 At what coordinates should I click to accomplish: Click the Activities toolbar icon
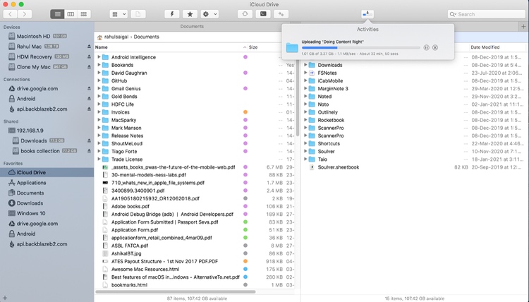click(x=367, y=13)
